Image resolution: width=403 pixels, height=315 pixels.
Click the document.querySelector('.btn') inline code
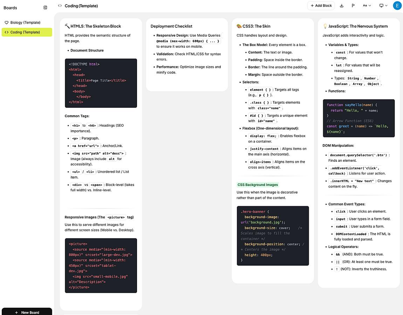click(358, 155)
